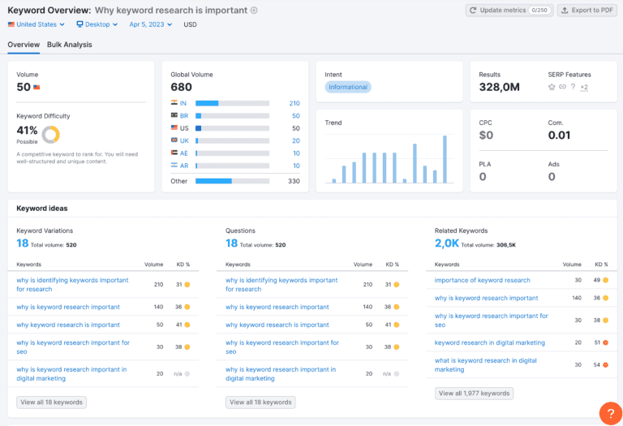The height and width of the screenshot is (426, 623).
Task: Click the UK flag in Global Volume
Action: (x=174, y=140)
